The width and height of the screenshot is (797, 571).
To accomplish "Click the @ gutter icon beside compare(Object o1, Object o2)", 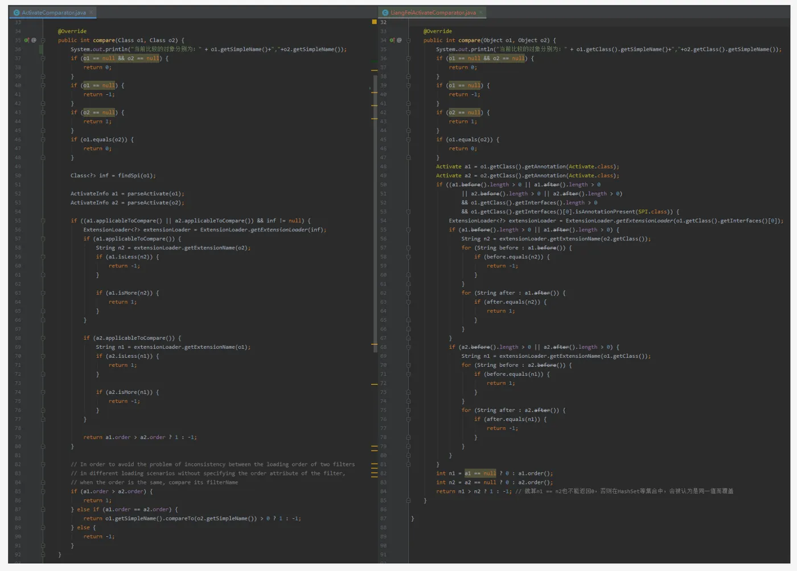I will coord(399,40).
